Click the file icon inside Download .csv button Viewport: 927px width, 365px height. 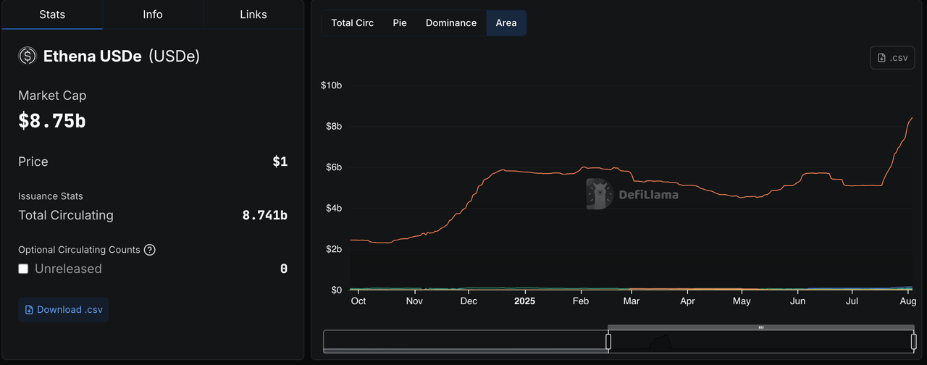point(29,309)
